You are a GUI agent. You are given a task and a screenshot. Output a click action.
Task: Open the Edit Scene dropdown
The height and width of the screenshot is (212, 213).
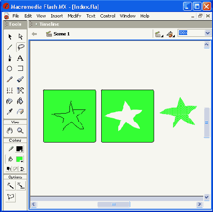[x=159, y=34]
